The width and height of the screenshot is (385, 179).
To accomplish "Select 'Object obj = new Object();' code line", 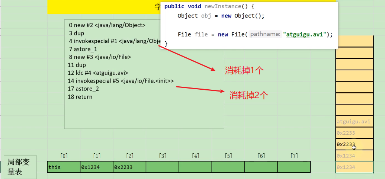I will point(221,16).
